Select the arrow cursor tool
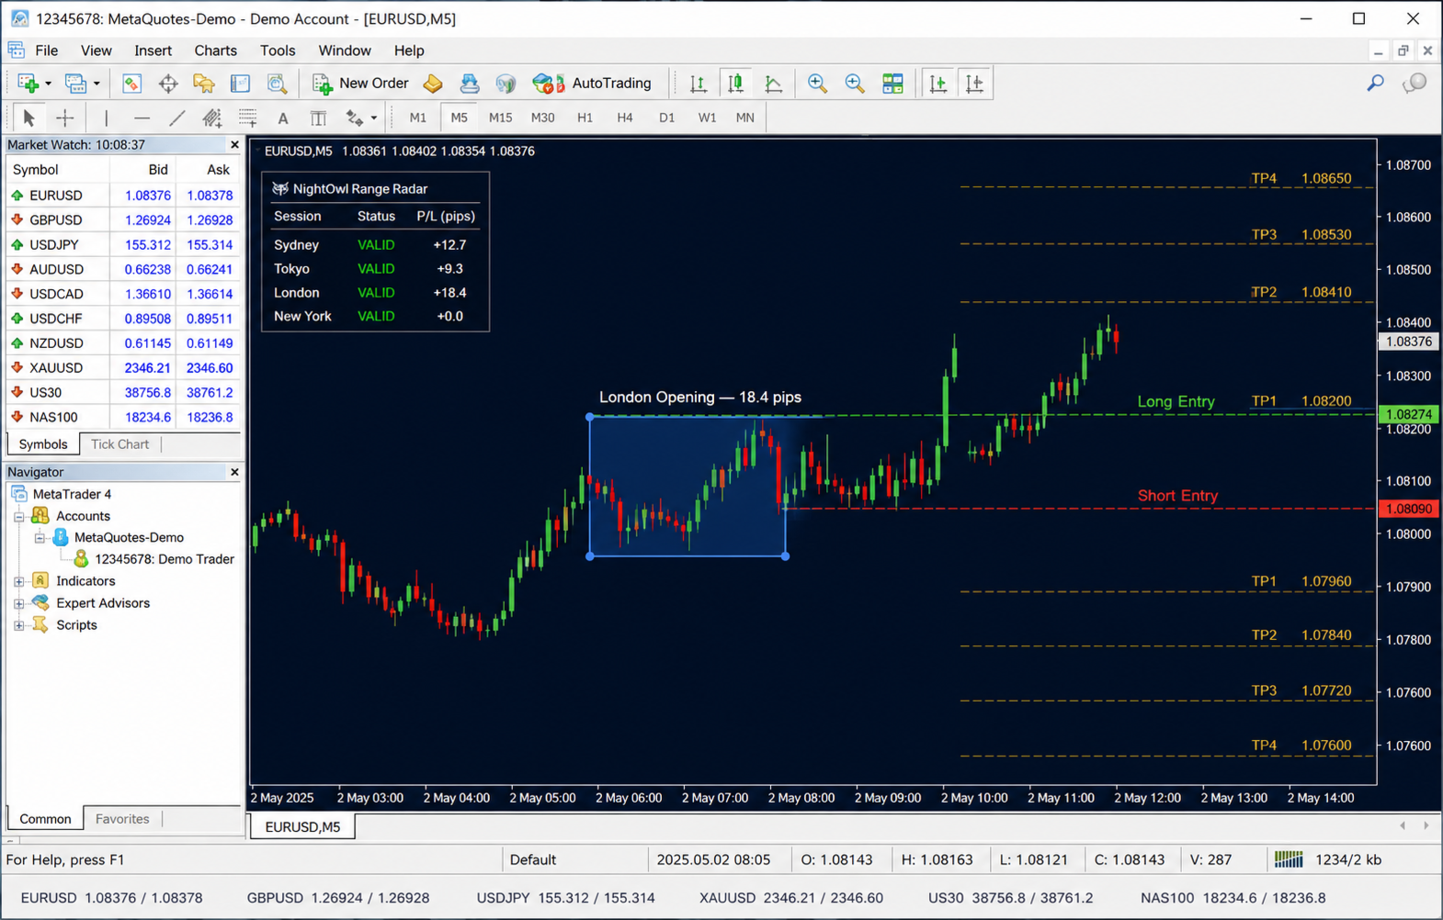The height and width of the screenshot is (920, 1443). 28,118
